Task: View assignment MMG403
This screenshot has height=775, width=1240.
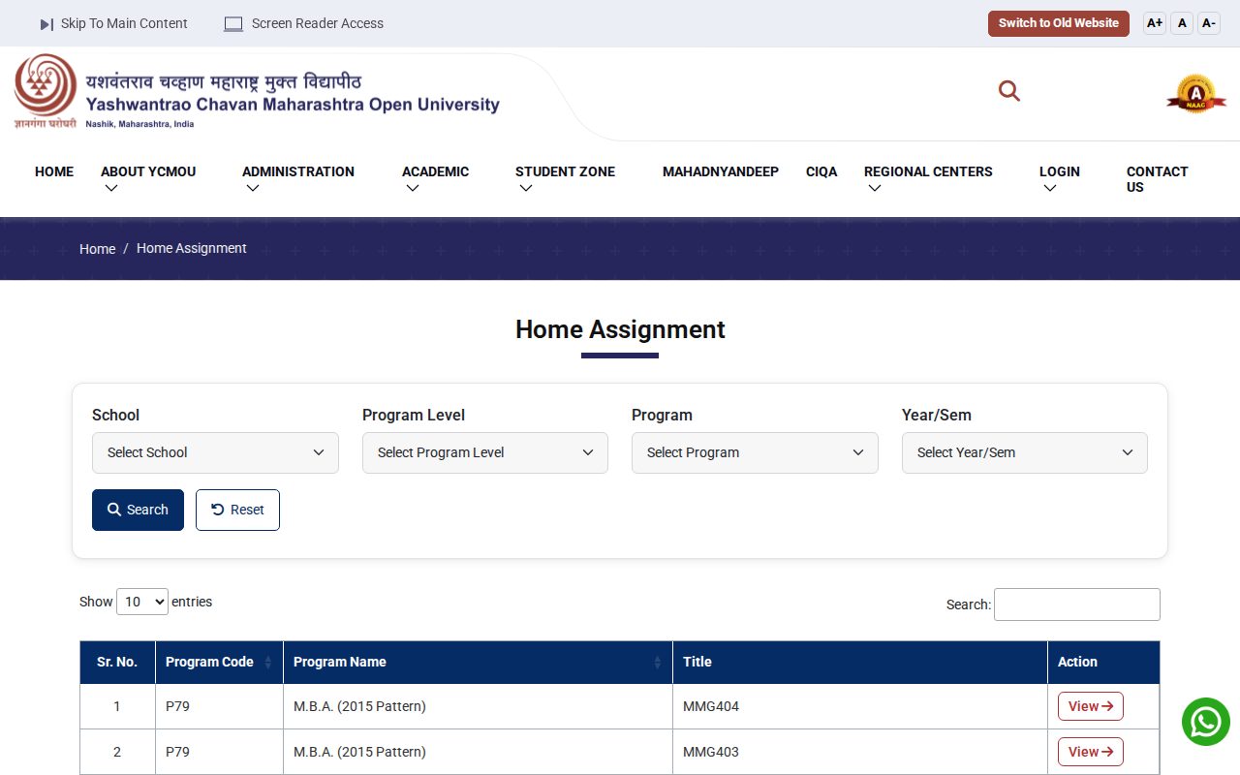Action: point(1091,752)
